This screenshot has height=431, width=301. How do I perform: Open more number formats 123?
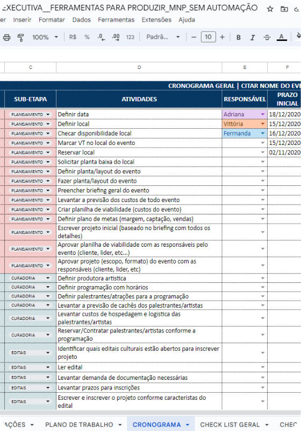tap(130, 37)
